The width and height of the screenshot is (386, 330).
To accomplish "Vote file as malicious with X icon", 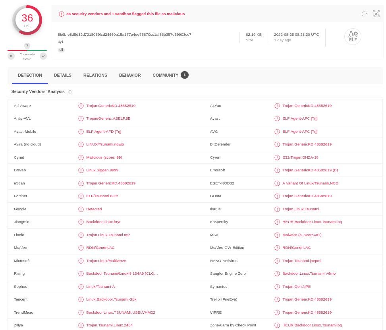I will tap(11, 56).
